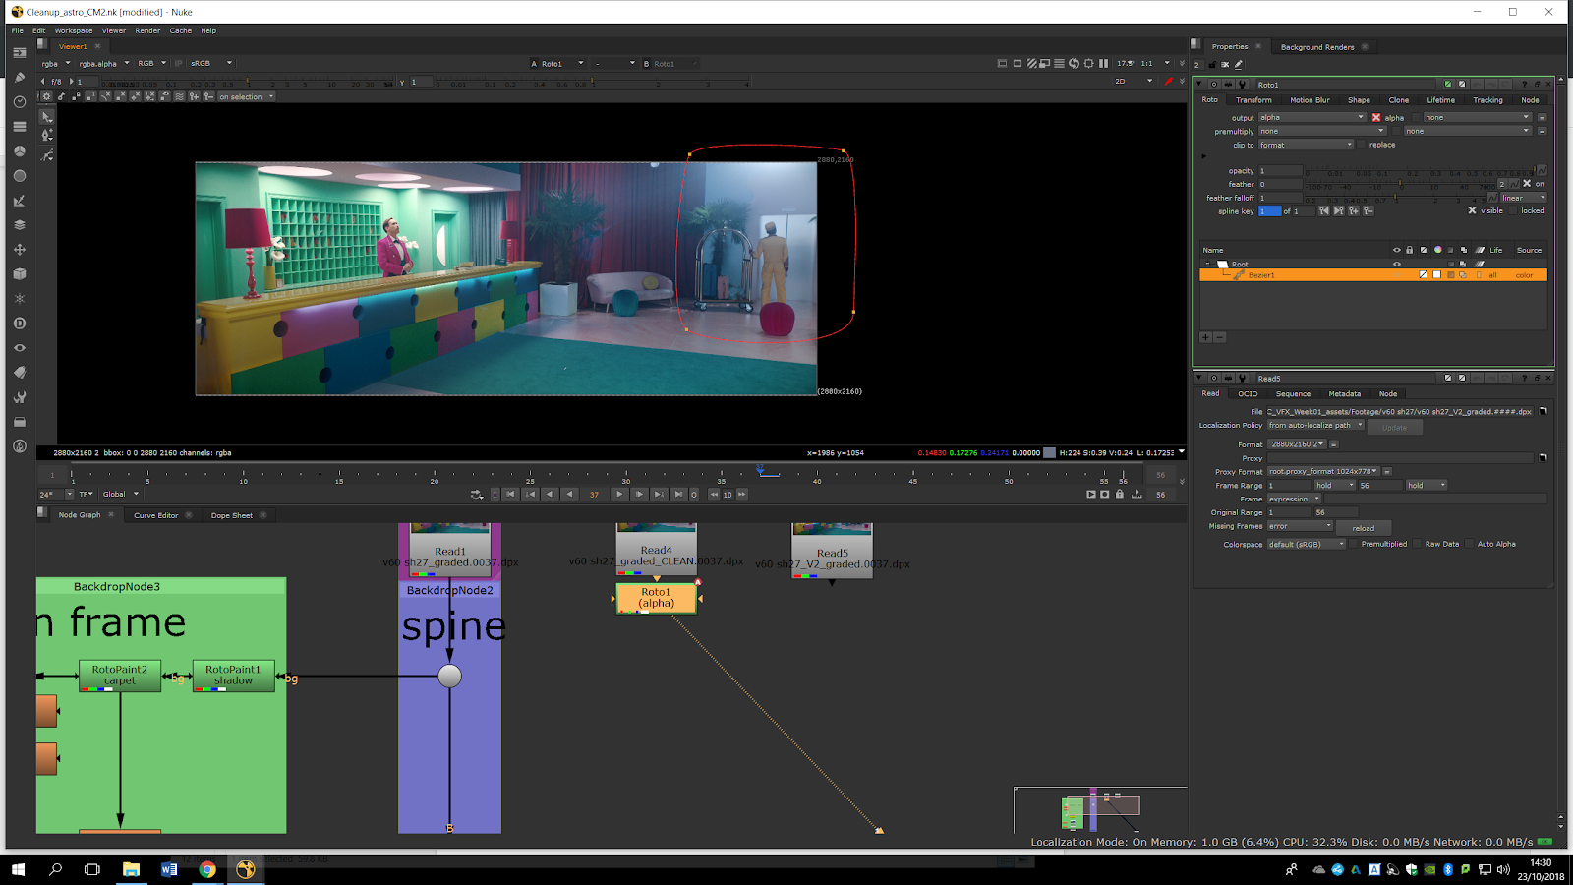Expand the Missing Frames dropdown
This screenshot has height=885, width=1573.
(x=1299, y=526)
